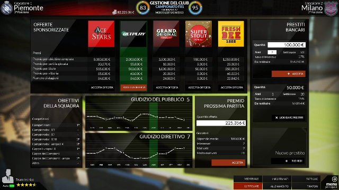The image size is (339, 190).
Task: Select the Super Stout sponsor logo
Action: point(199,34)
